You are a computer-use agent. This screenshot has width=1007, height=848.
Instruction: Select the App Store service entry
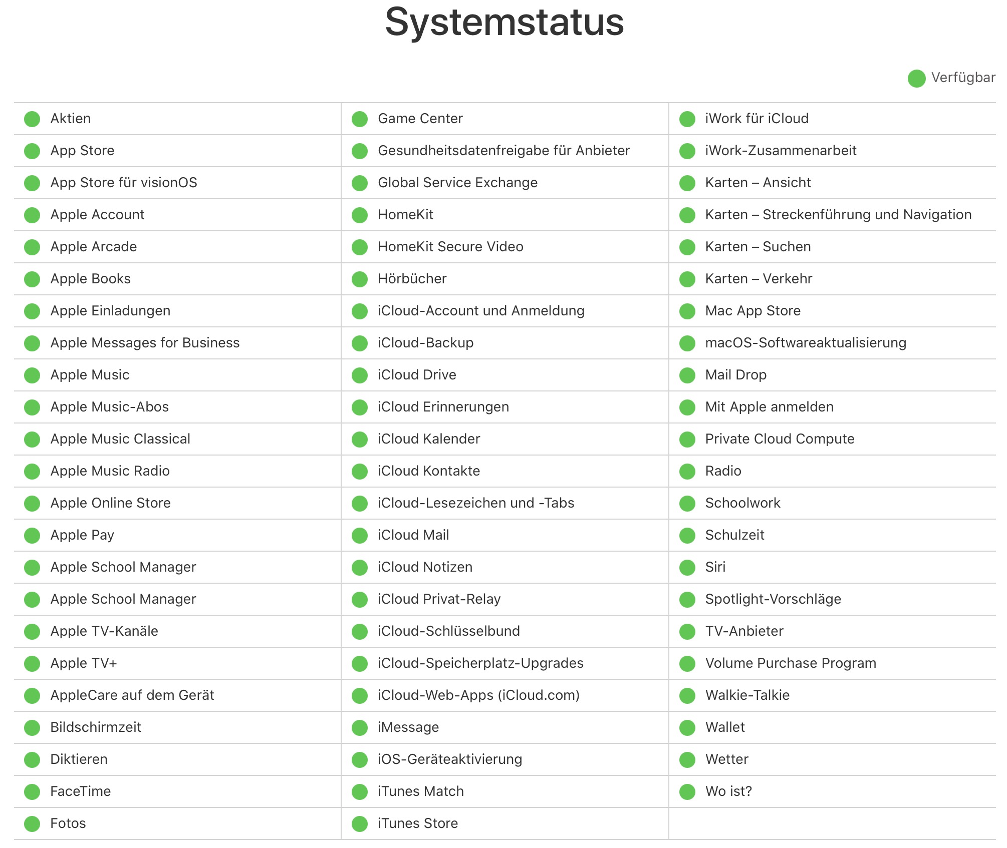coord(82,151)
